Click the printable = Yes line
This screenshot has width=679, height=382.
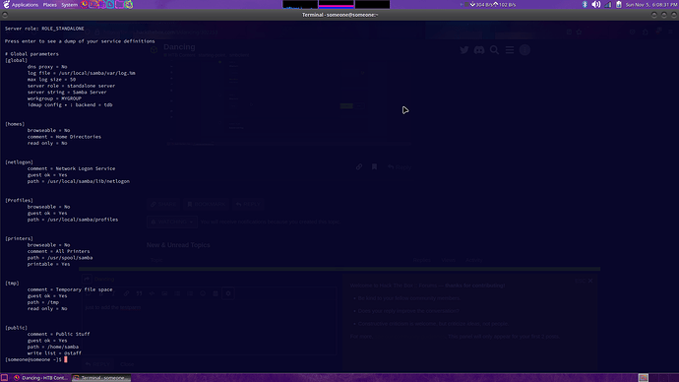click(48, 264)
